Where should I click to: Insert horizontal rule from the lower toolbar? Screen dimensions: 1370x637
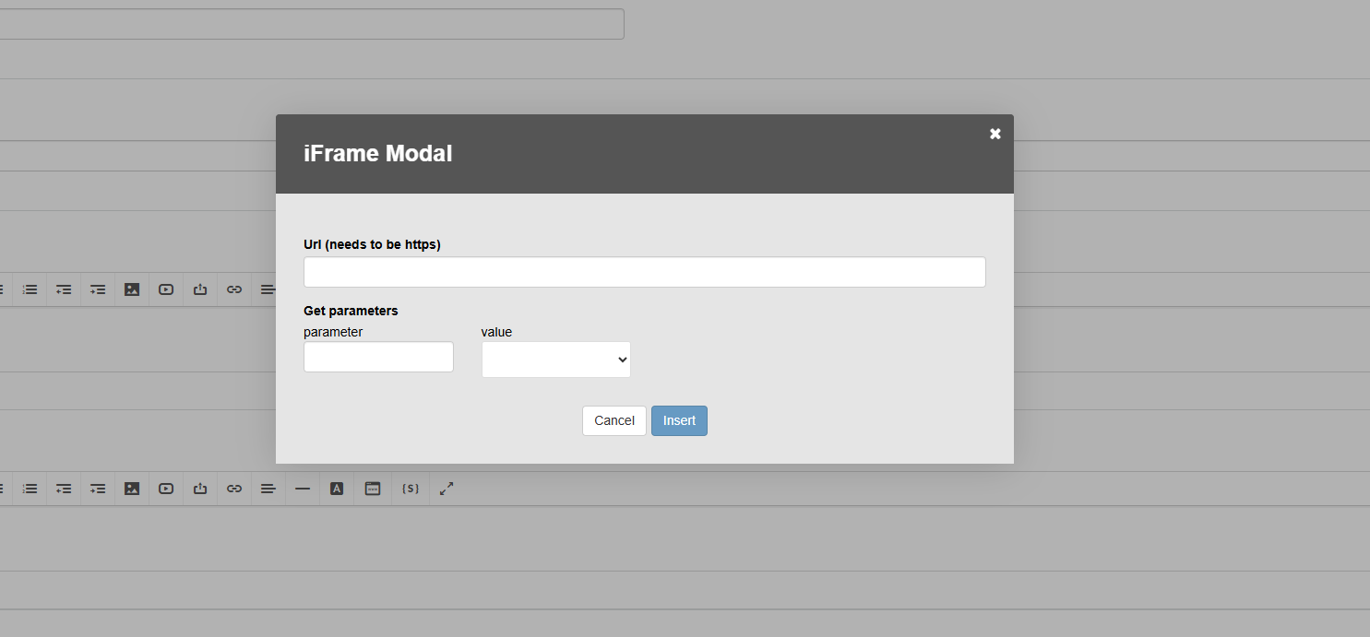(x=303, y=489)
